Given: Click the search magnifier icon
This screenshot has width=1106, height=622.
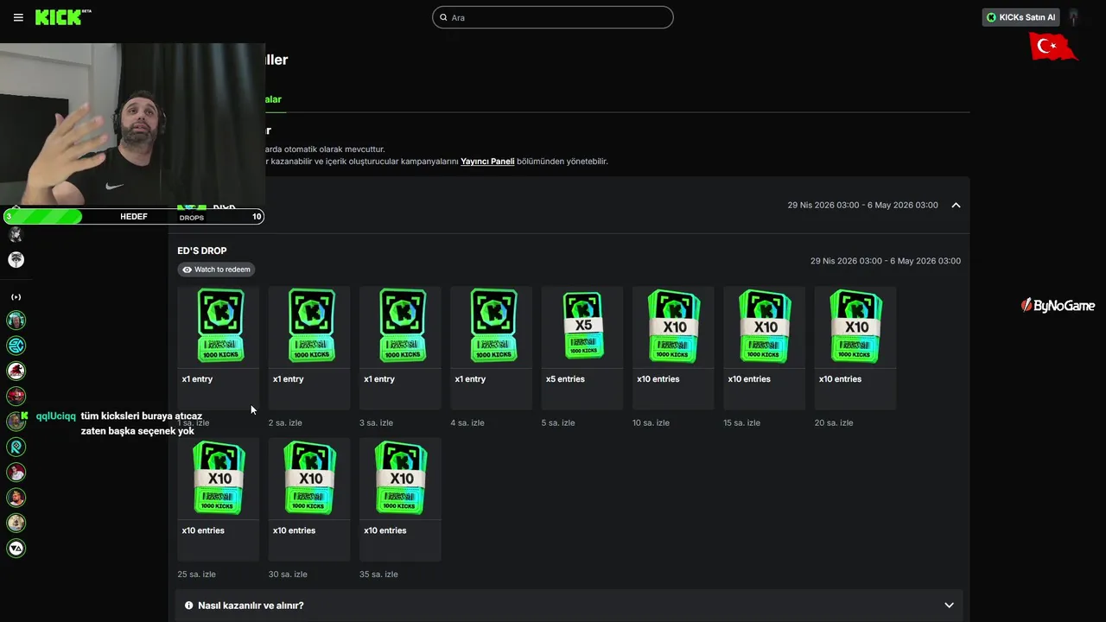Looking at the screenshot, I should (443, 17).
